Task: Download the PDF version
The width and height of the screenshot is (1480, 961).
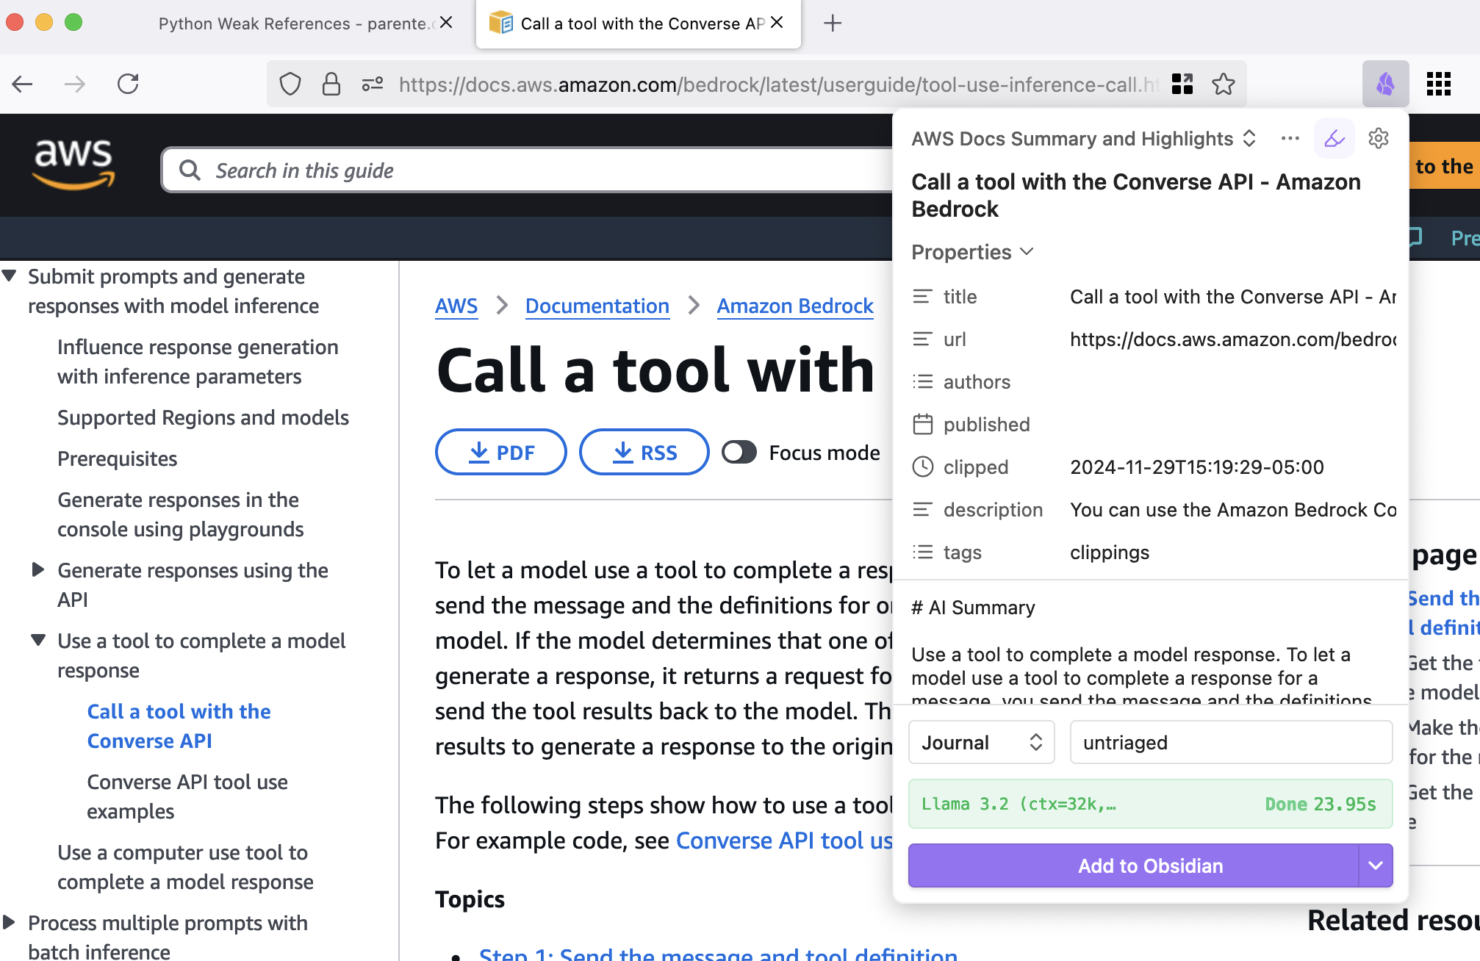Action: (501, 453)
